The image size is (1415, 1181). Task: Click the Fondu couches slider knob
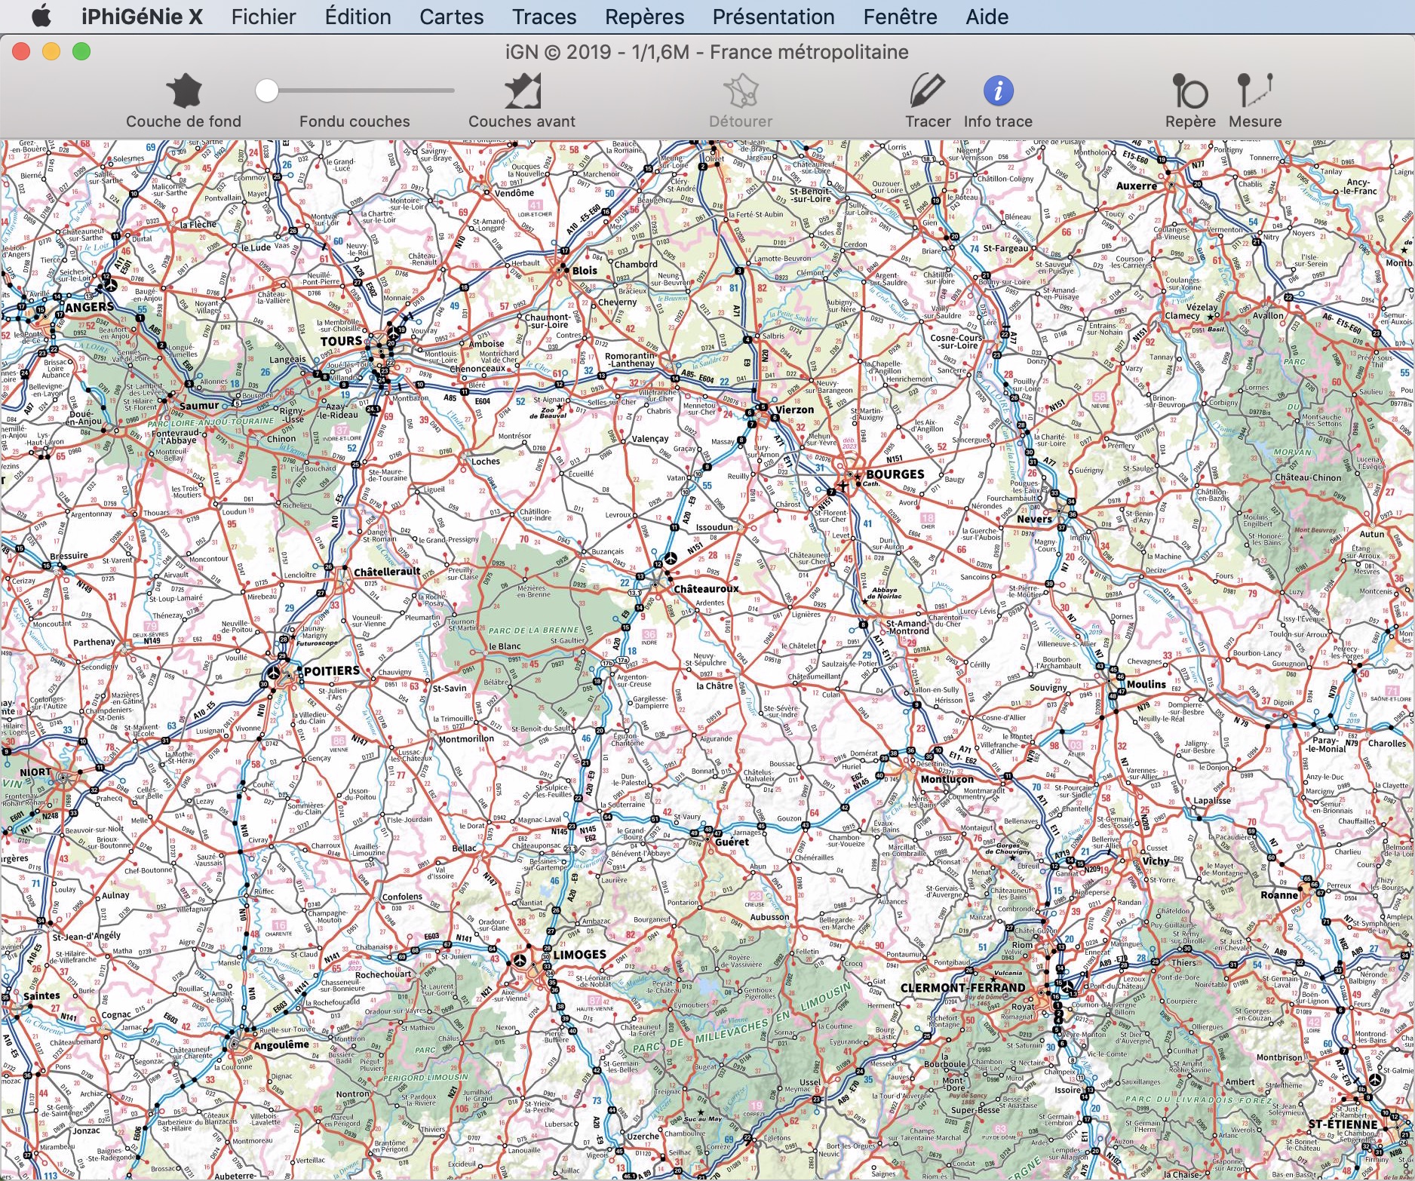coord(266,90)
